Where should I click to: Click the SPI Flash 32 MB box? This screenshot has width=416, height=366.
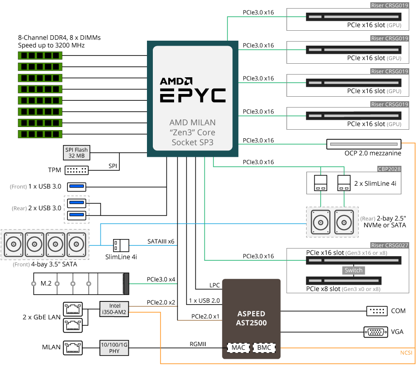pos(76,153)
